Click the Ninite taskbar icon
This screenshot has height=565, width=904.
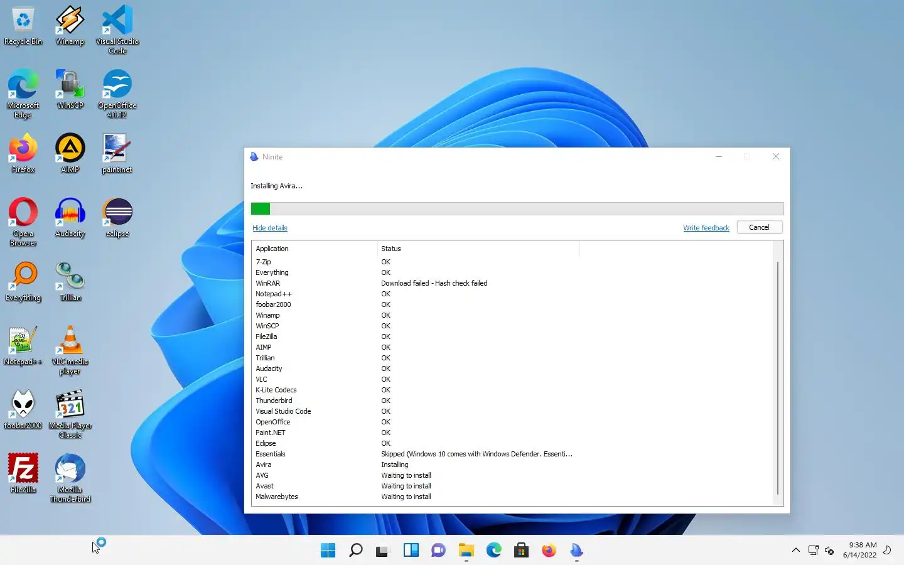click(576, 551)
